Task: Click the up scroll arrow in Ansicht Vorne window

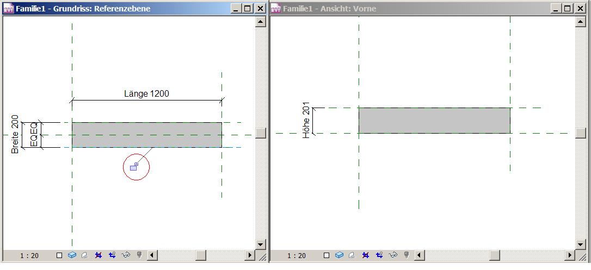Action: (581, 21)
